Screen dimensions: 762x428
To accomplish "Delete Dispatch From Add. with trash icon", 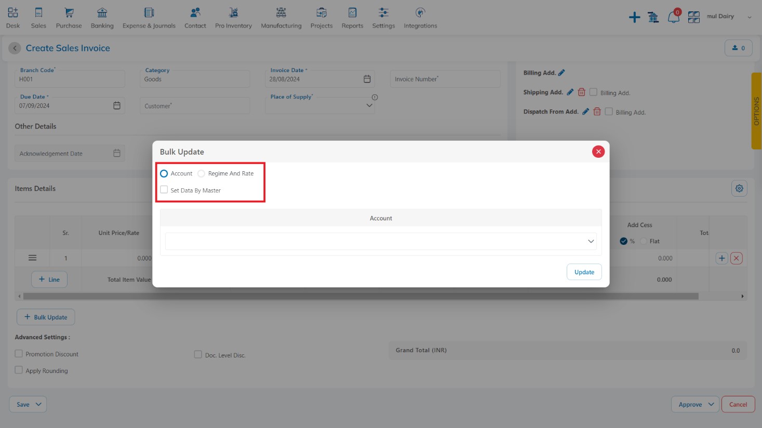I will coord(597,112).
